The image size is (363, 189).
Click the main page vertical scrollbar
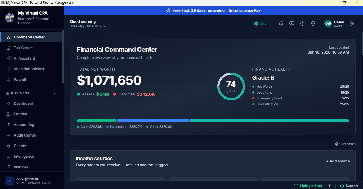pos(362,44)
